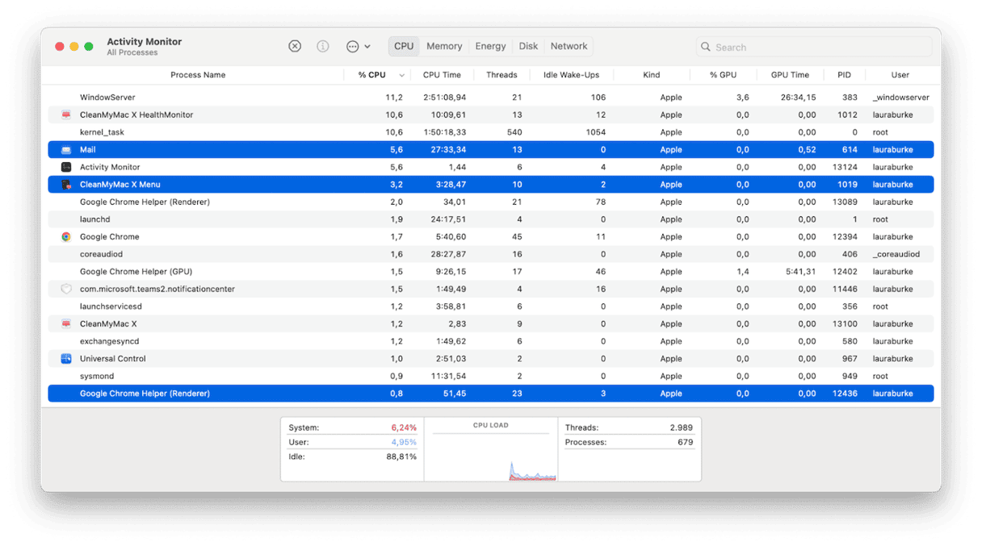
Task: Click the Universal Control app icon
Action: (x=67, y=358)
